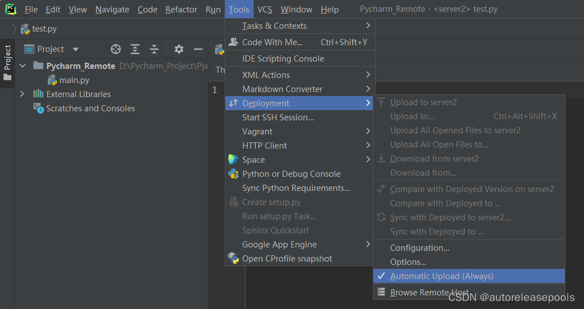Choose Code With Me menu entry
The height and width of the screenshot is (309, 584).
tap(300, 42)
